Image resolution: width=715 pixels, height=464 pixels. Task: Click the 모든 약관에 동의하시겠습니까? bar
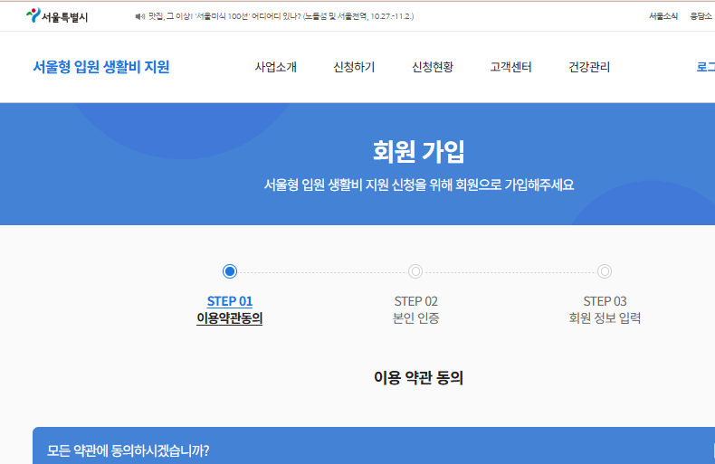(374, 446)
